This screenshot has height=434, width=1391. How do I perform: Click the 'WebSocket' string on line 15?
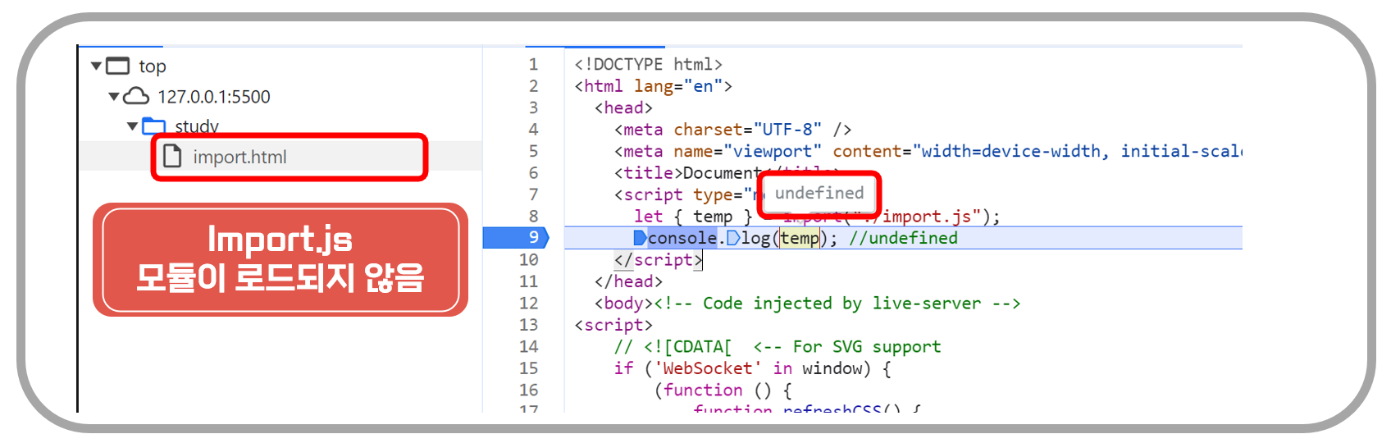click(x=708, y=368)
